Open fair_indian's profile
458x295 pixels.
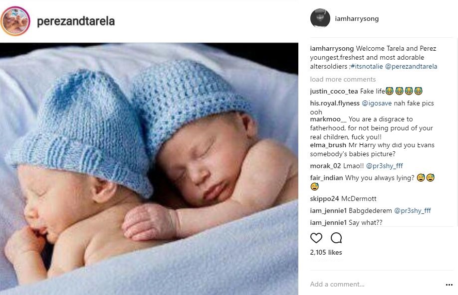point(326,178)
